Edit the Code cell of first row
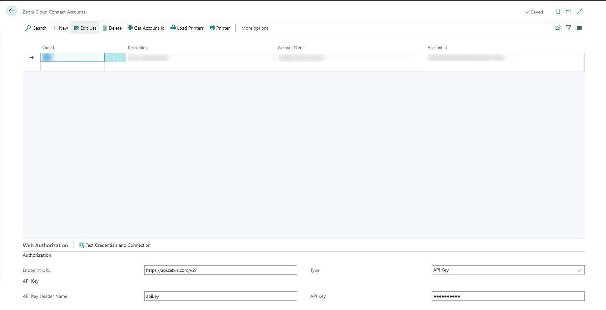 (73, 58)
